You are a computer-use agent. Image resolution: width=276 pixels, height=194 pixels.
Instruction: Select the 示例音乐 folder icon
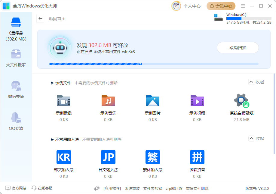pyautogui.click(x=108, y=101)
